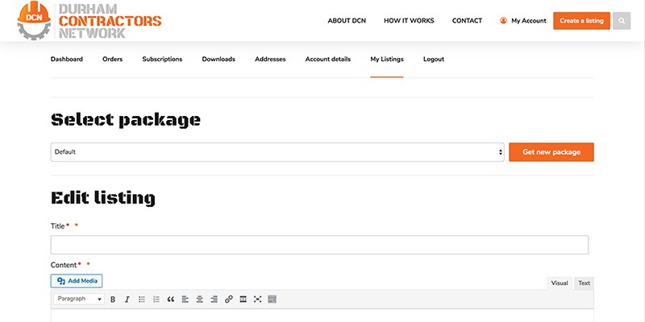The image size is (645, 322).
Task: Insert a link in the editor
Action: tap(229, 299)
